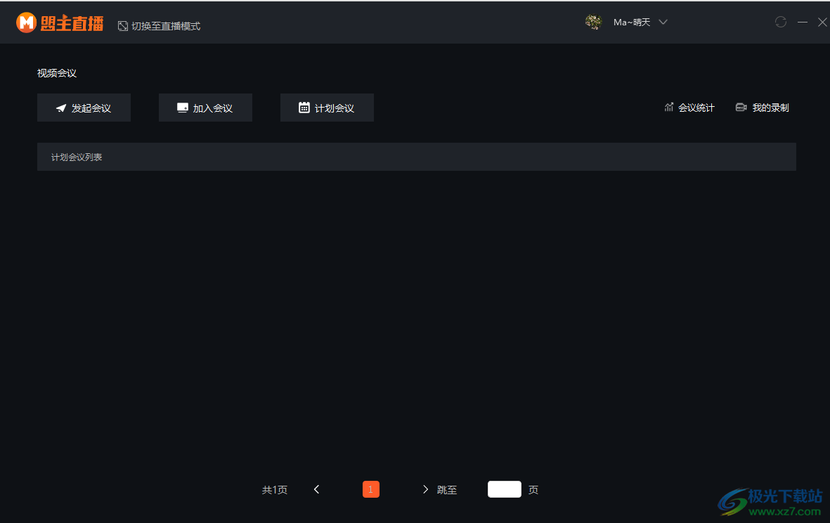Minimize the 盟主直播 window

pyautogui.click(x=803, y=22)
